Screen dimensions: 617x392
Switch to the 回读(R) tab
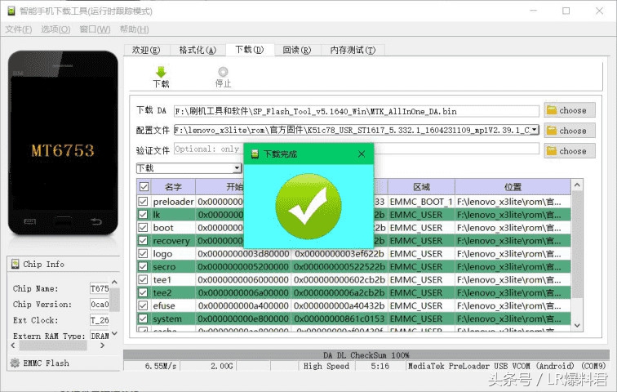297,50
